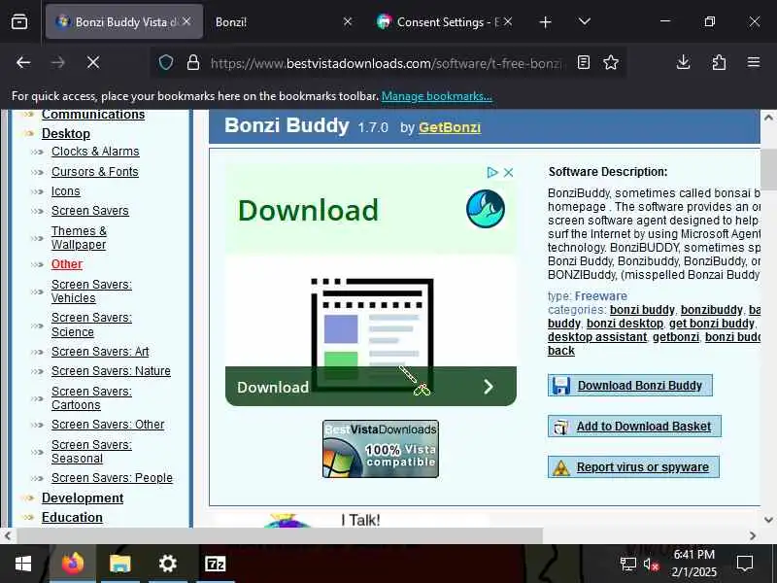Close the Bonzi Buddy Vista tab
Screen dimensions: 777x583
[x=186, y=21]
